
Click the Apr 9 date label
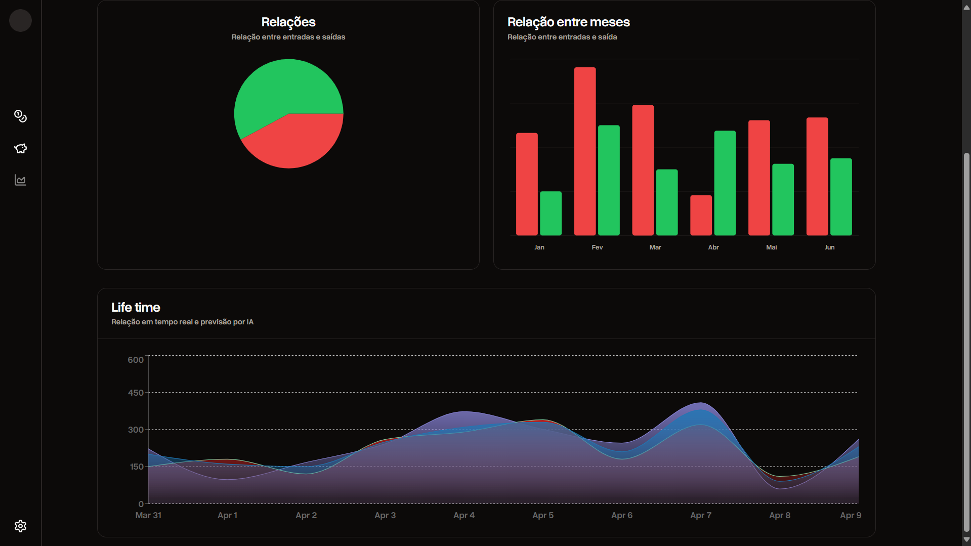851,515
